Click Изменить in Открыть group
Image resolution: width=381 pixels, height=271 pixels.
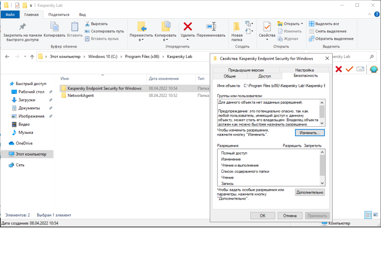(290, 31)
